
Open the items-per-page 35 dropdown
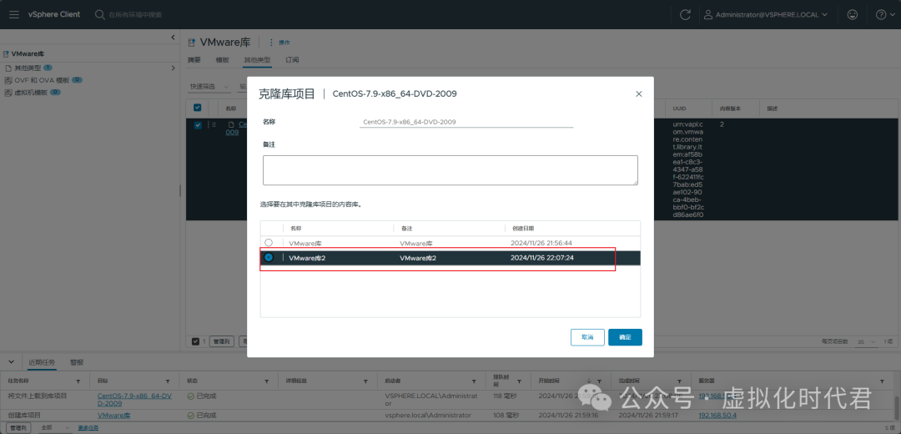pyautogui.click(x=867, y=341)
